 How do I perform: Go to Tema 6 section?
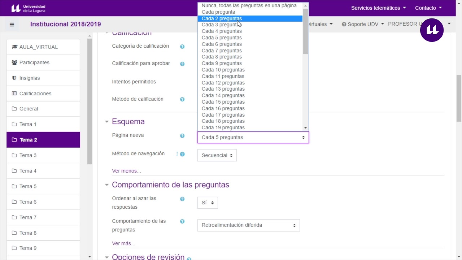click(x=43, y=202)
